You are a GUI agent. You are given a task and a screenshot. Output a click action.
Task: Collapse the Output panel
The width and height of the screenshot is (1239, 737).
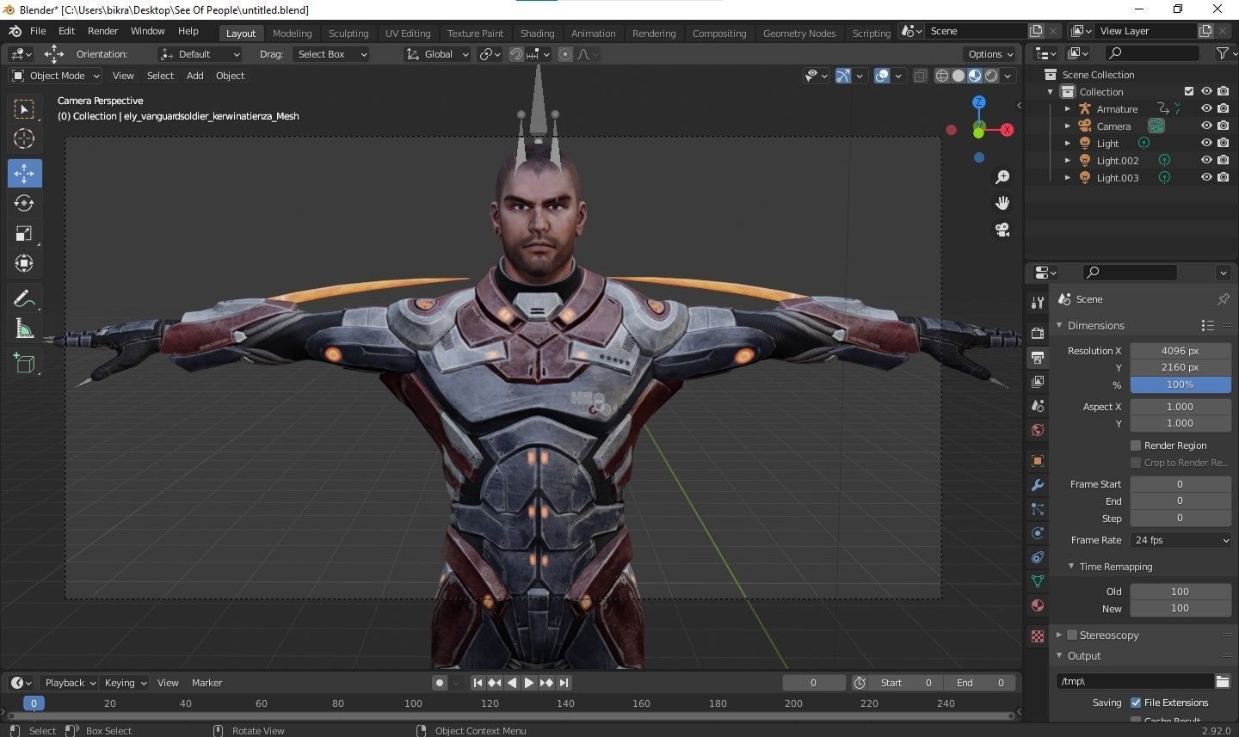[x=1059, y=655]
